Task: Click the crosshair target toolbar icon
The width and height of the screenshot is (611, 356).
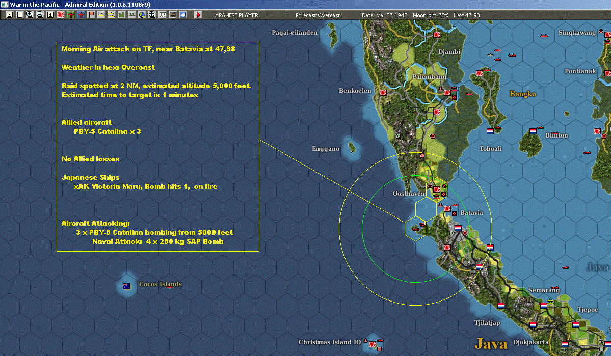Action: coord(152,15)
